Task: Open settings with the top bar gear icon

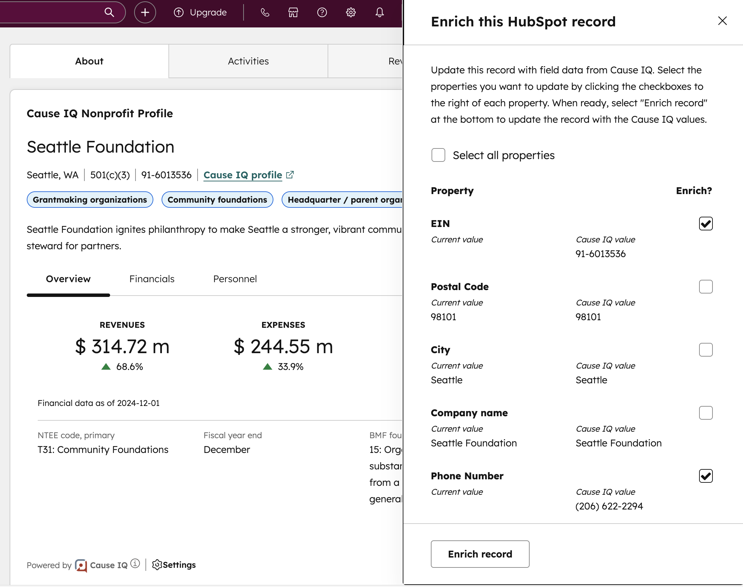Action: click(351, 12)
